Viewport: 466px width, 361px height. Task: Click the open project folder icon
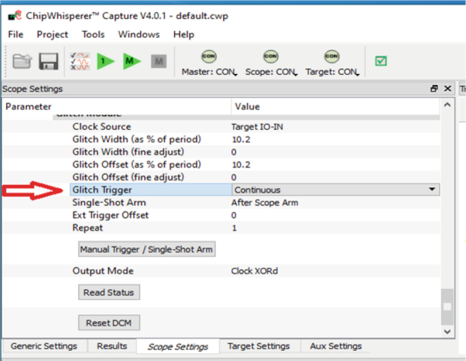[22, 62]
